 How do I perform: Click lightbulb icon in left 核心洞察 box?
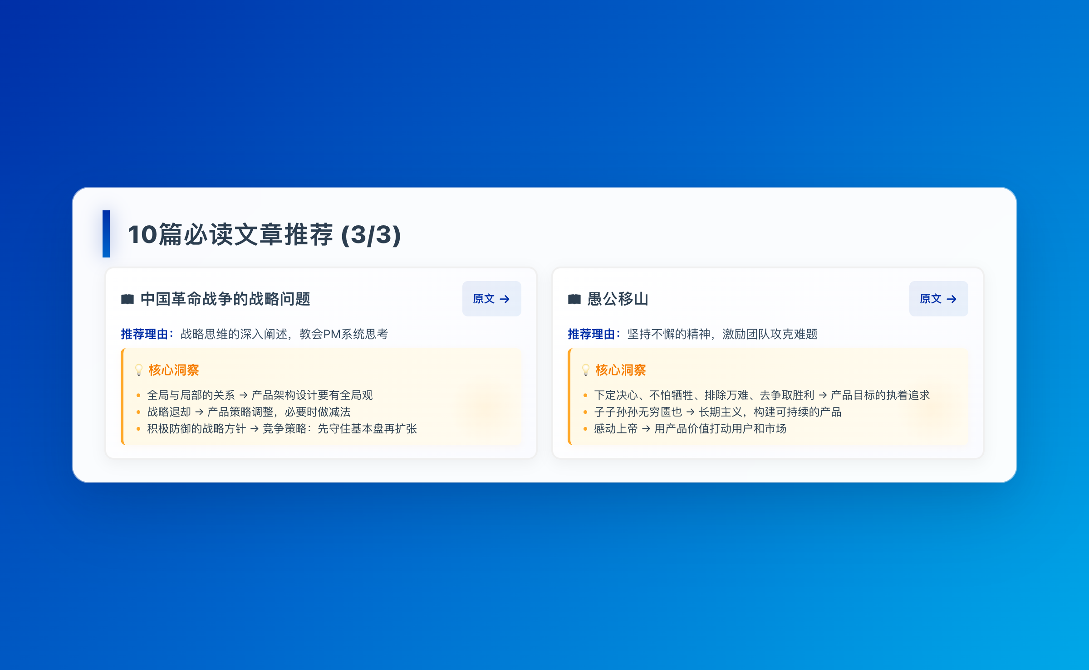(x=139, y=370)
